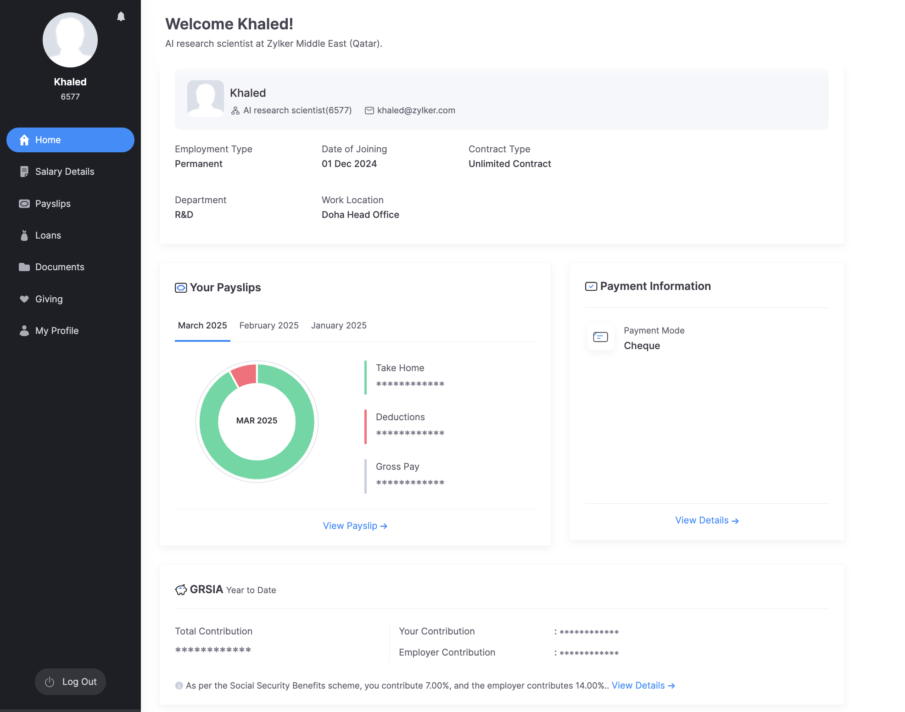Click the My Profile person icon
Screen dimensions: 905x712
click(x=24, y=331)
